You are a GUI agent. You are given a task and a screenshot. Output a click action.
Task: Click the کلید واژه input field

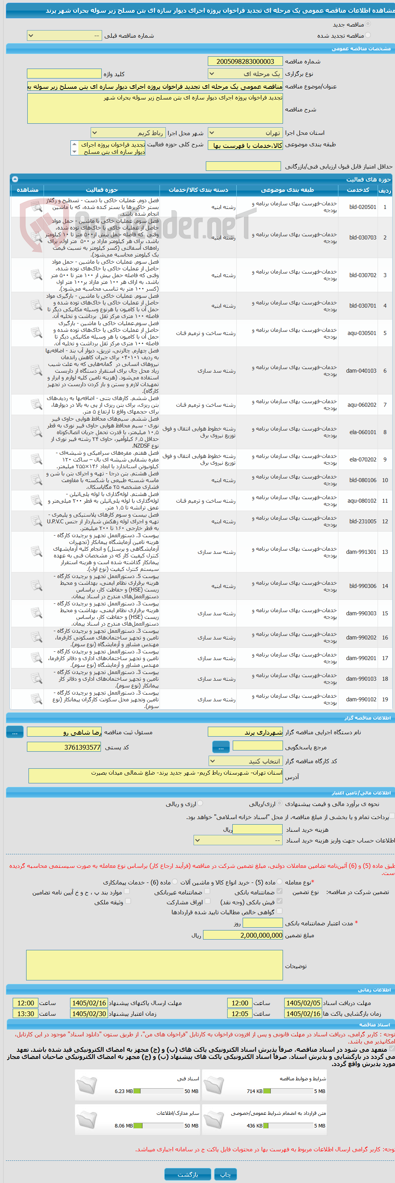tap(64, 73)
